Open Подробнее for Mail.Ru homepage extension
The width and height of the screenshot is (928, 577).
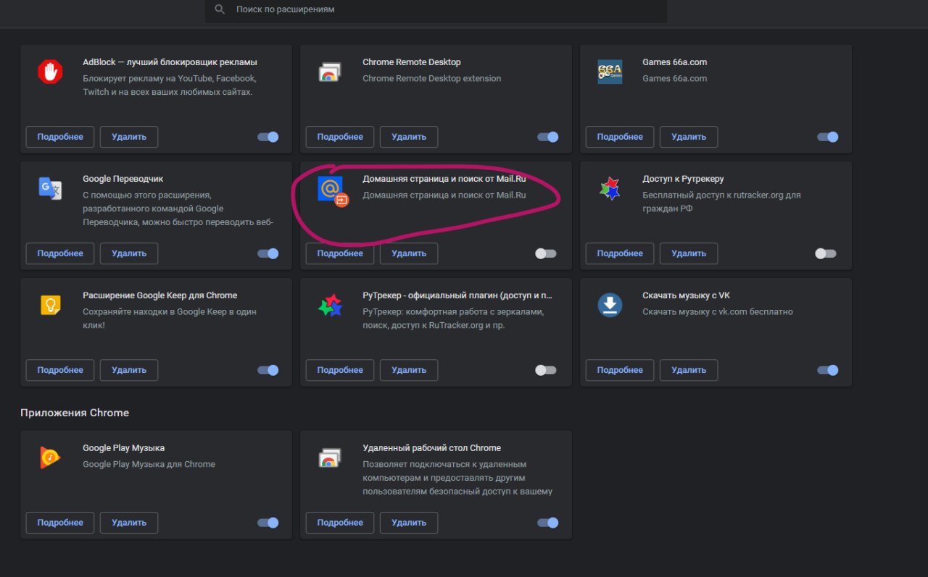tap(340, 253)
